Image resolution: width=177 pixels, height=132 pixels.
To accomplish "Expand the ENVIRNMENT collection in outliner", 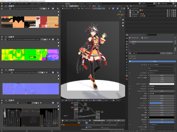I will 128,14.
